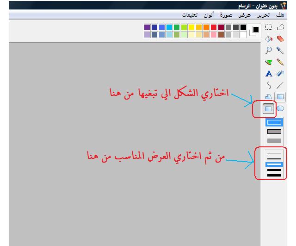This screenshot has height=246, width=296.
Task: Select the fourth line width option
Action: tap(274, 170)
